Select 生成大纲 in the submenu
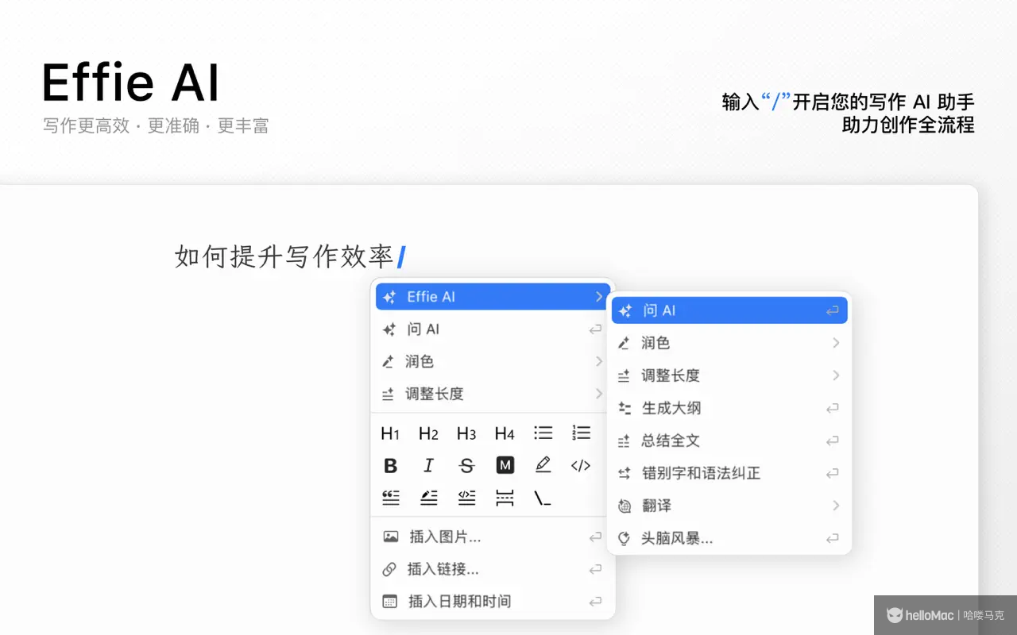Viewport: 1017px width, 635px height. [729, 408]
